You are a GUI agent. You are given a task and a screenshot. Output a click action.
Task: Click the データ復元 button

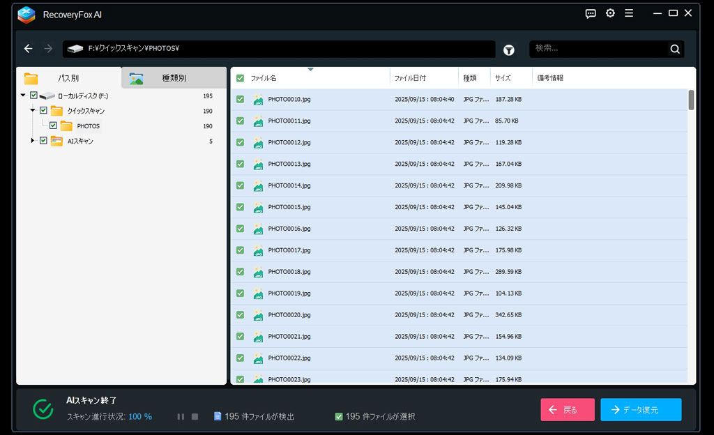(x=640, y=410)
